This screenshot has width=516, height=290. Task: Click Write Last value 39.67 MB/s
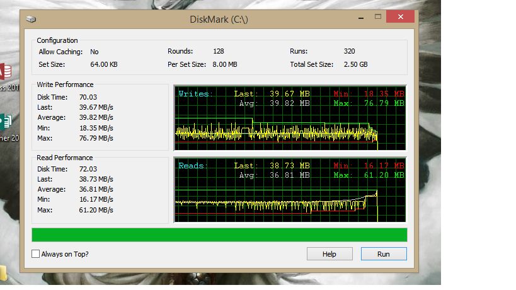96,107
